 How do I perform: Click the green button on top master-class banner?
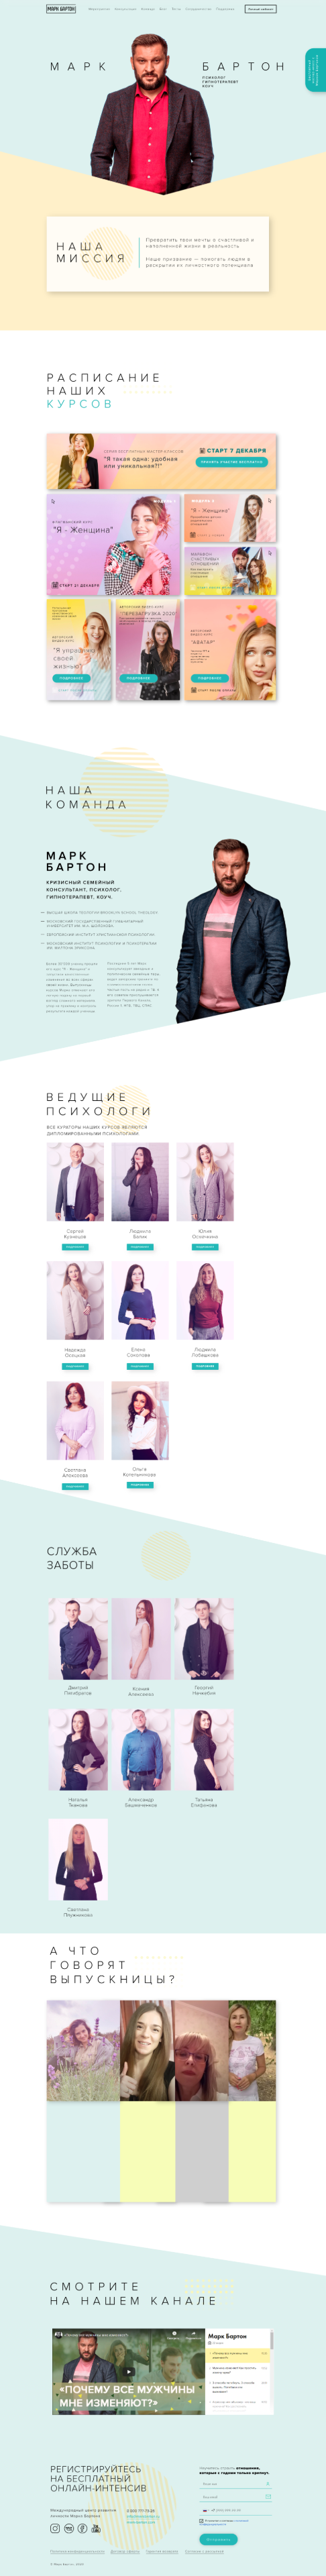pos(231,462)
